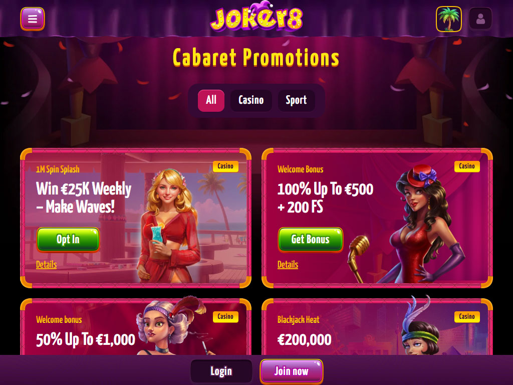This screenshot has width=513, height=385.
Task: Opt In to 1M Spin Splash
Action: coord(68,240)
